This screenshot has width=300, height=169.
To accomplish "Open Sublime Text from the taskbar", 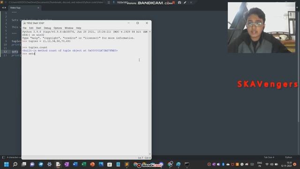I will click(x=127, y=164).
